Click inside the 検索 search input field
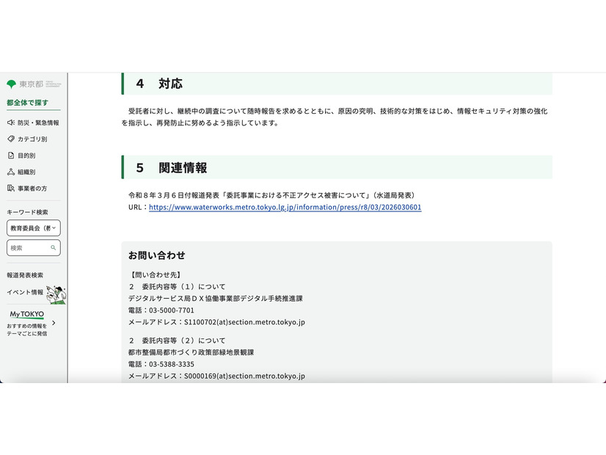606x455 pixels. (29, 248)
